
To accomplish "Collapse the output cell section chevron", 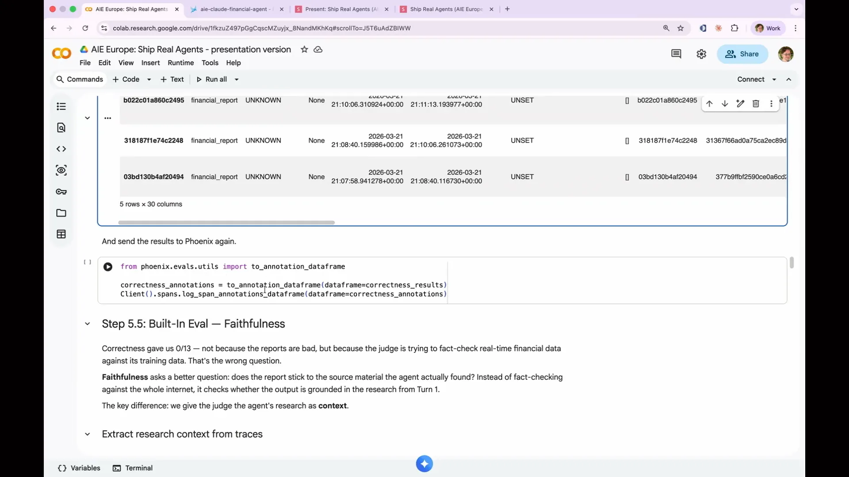I will (88, 118).
